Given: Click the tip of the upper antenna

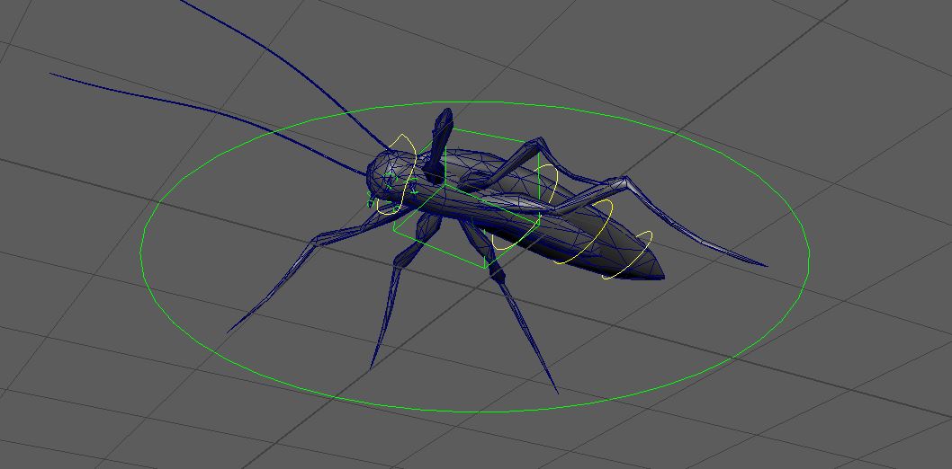Looking at the screenshot, I should [x=182, y=2].
